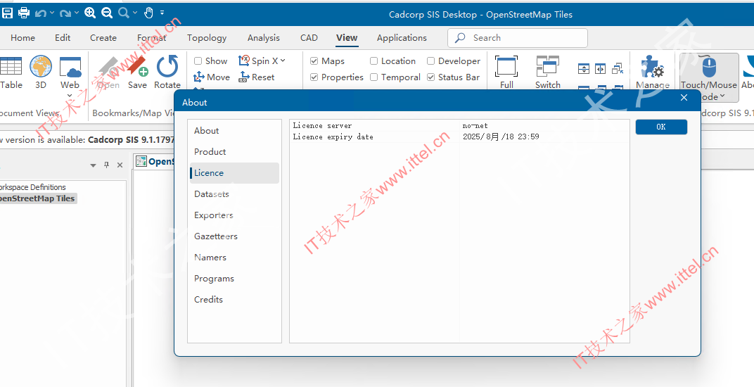This screenshot has width=754, height=387.
Task: Enable the Location checkbox
Action: [373, 61]
